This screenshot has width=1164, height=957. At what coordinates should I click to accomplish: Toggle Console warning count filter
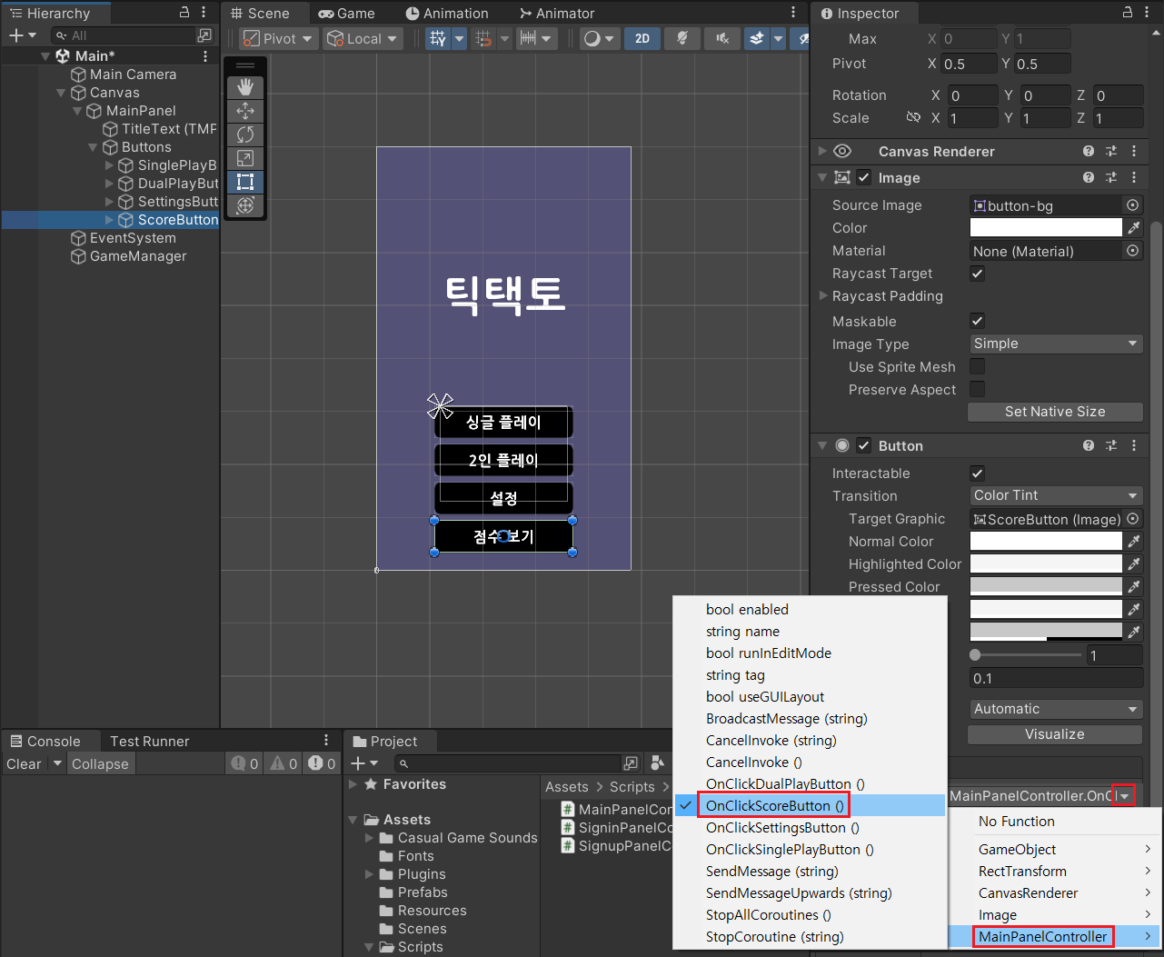point(284,763)
